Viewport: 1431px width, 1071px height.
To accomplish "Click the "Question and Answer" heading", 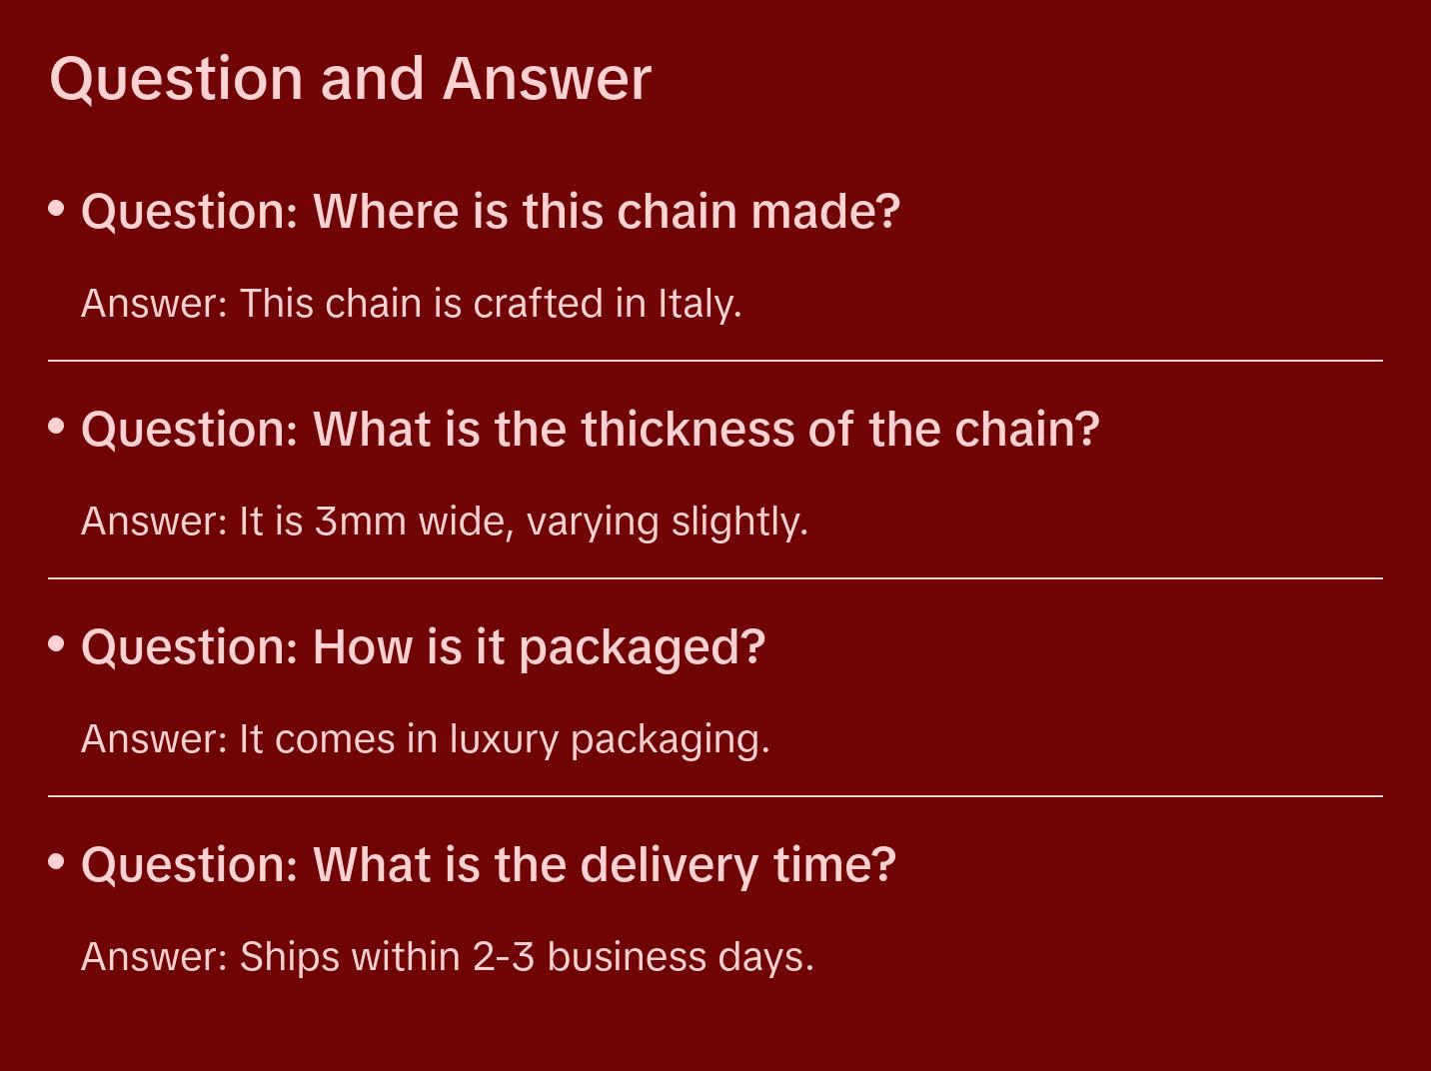I will click(x=350, y=79).
